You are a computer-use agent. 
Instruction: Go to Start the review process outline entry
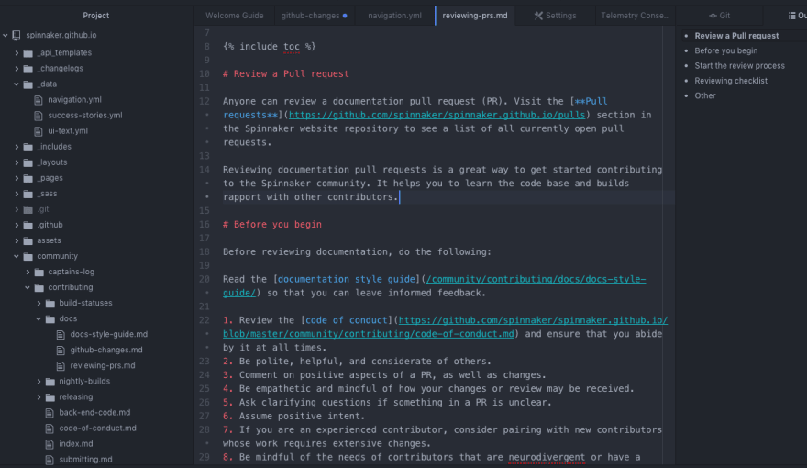(x=739, y=65)
